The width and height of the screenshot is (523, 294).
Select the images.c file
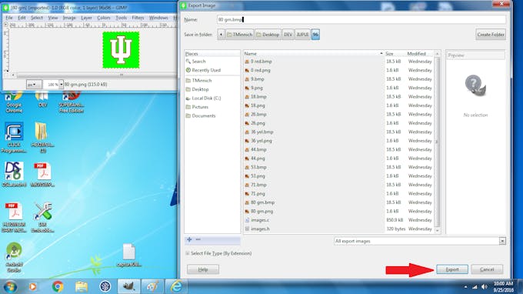tap(260, 220)
